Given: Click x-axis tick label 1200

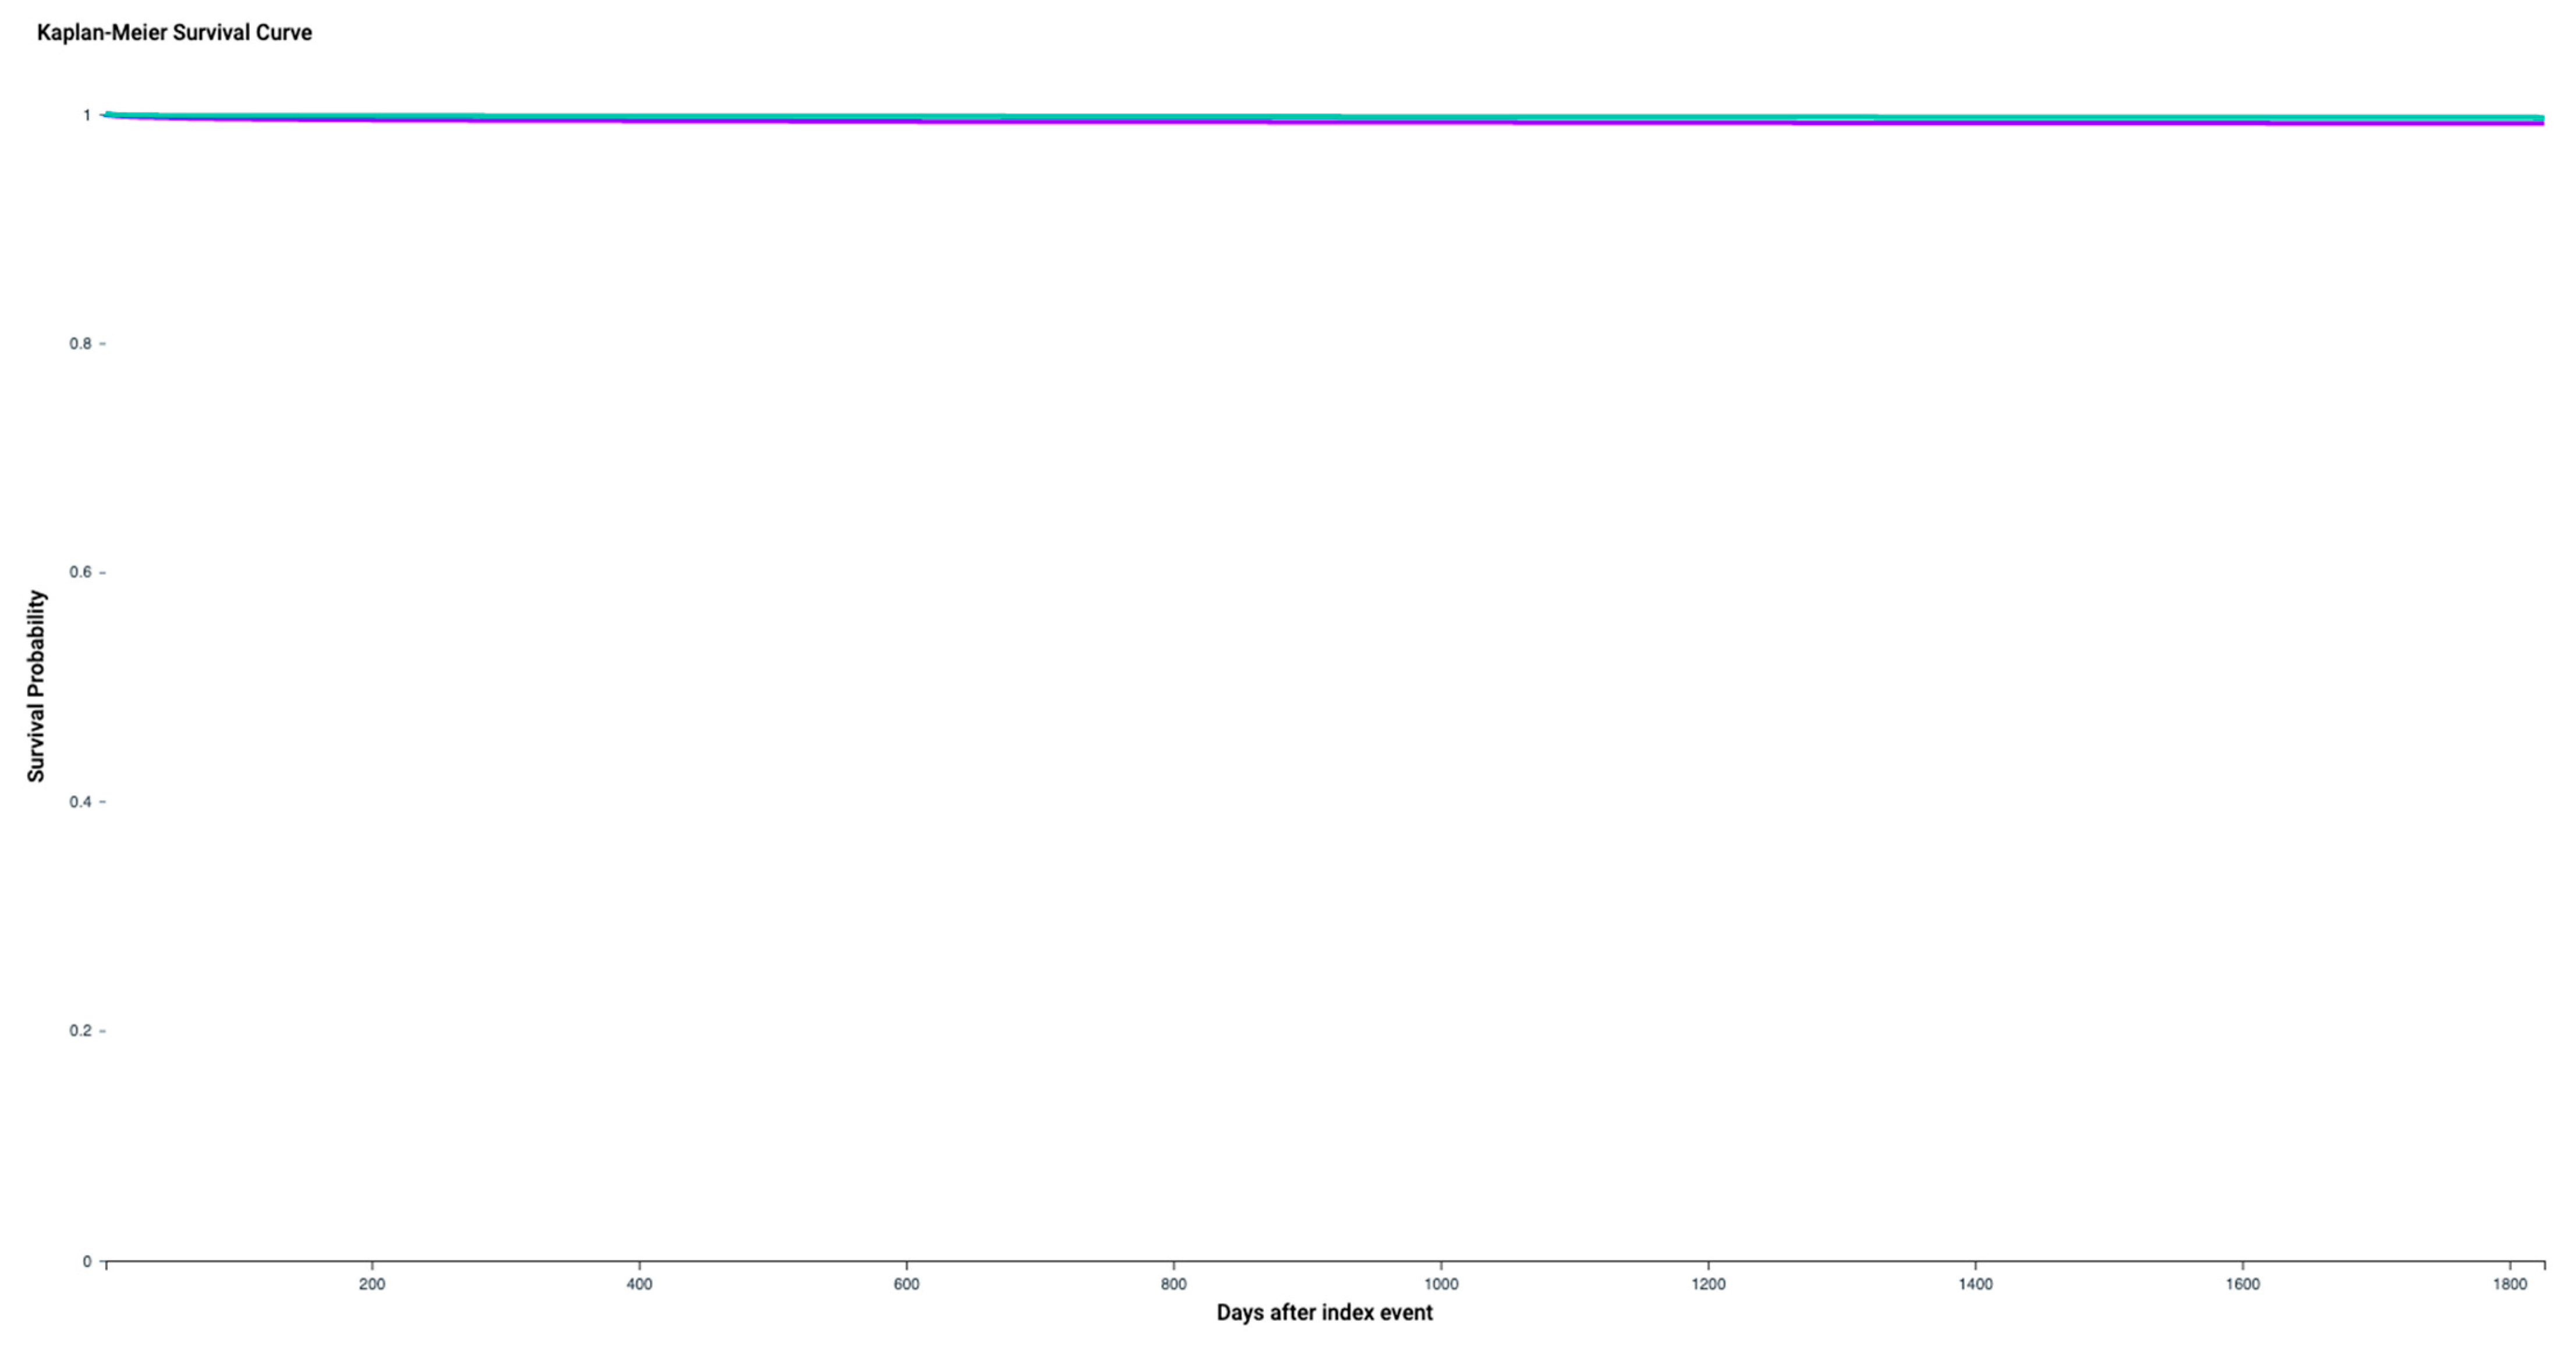Looking at the screenshot, I should (x=1708, y=1284).
